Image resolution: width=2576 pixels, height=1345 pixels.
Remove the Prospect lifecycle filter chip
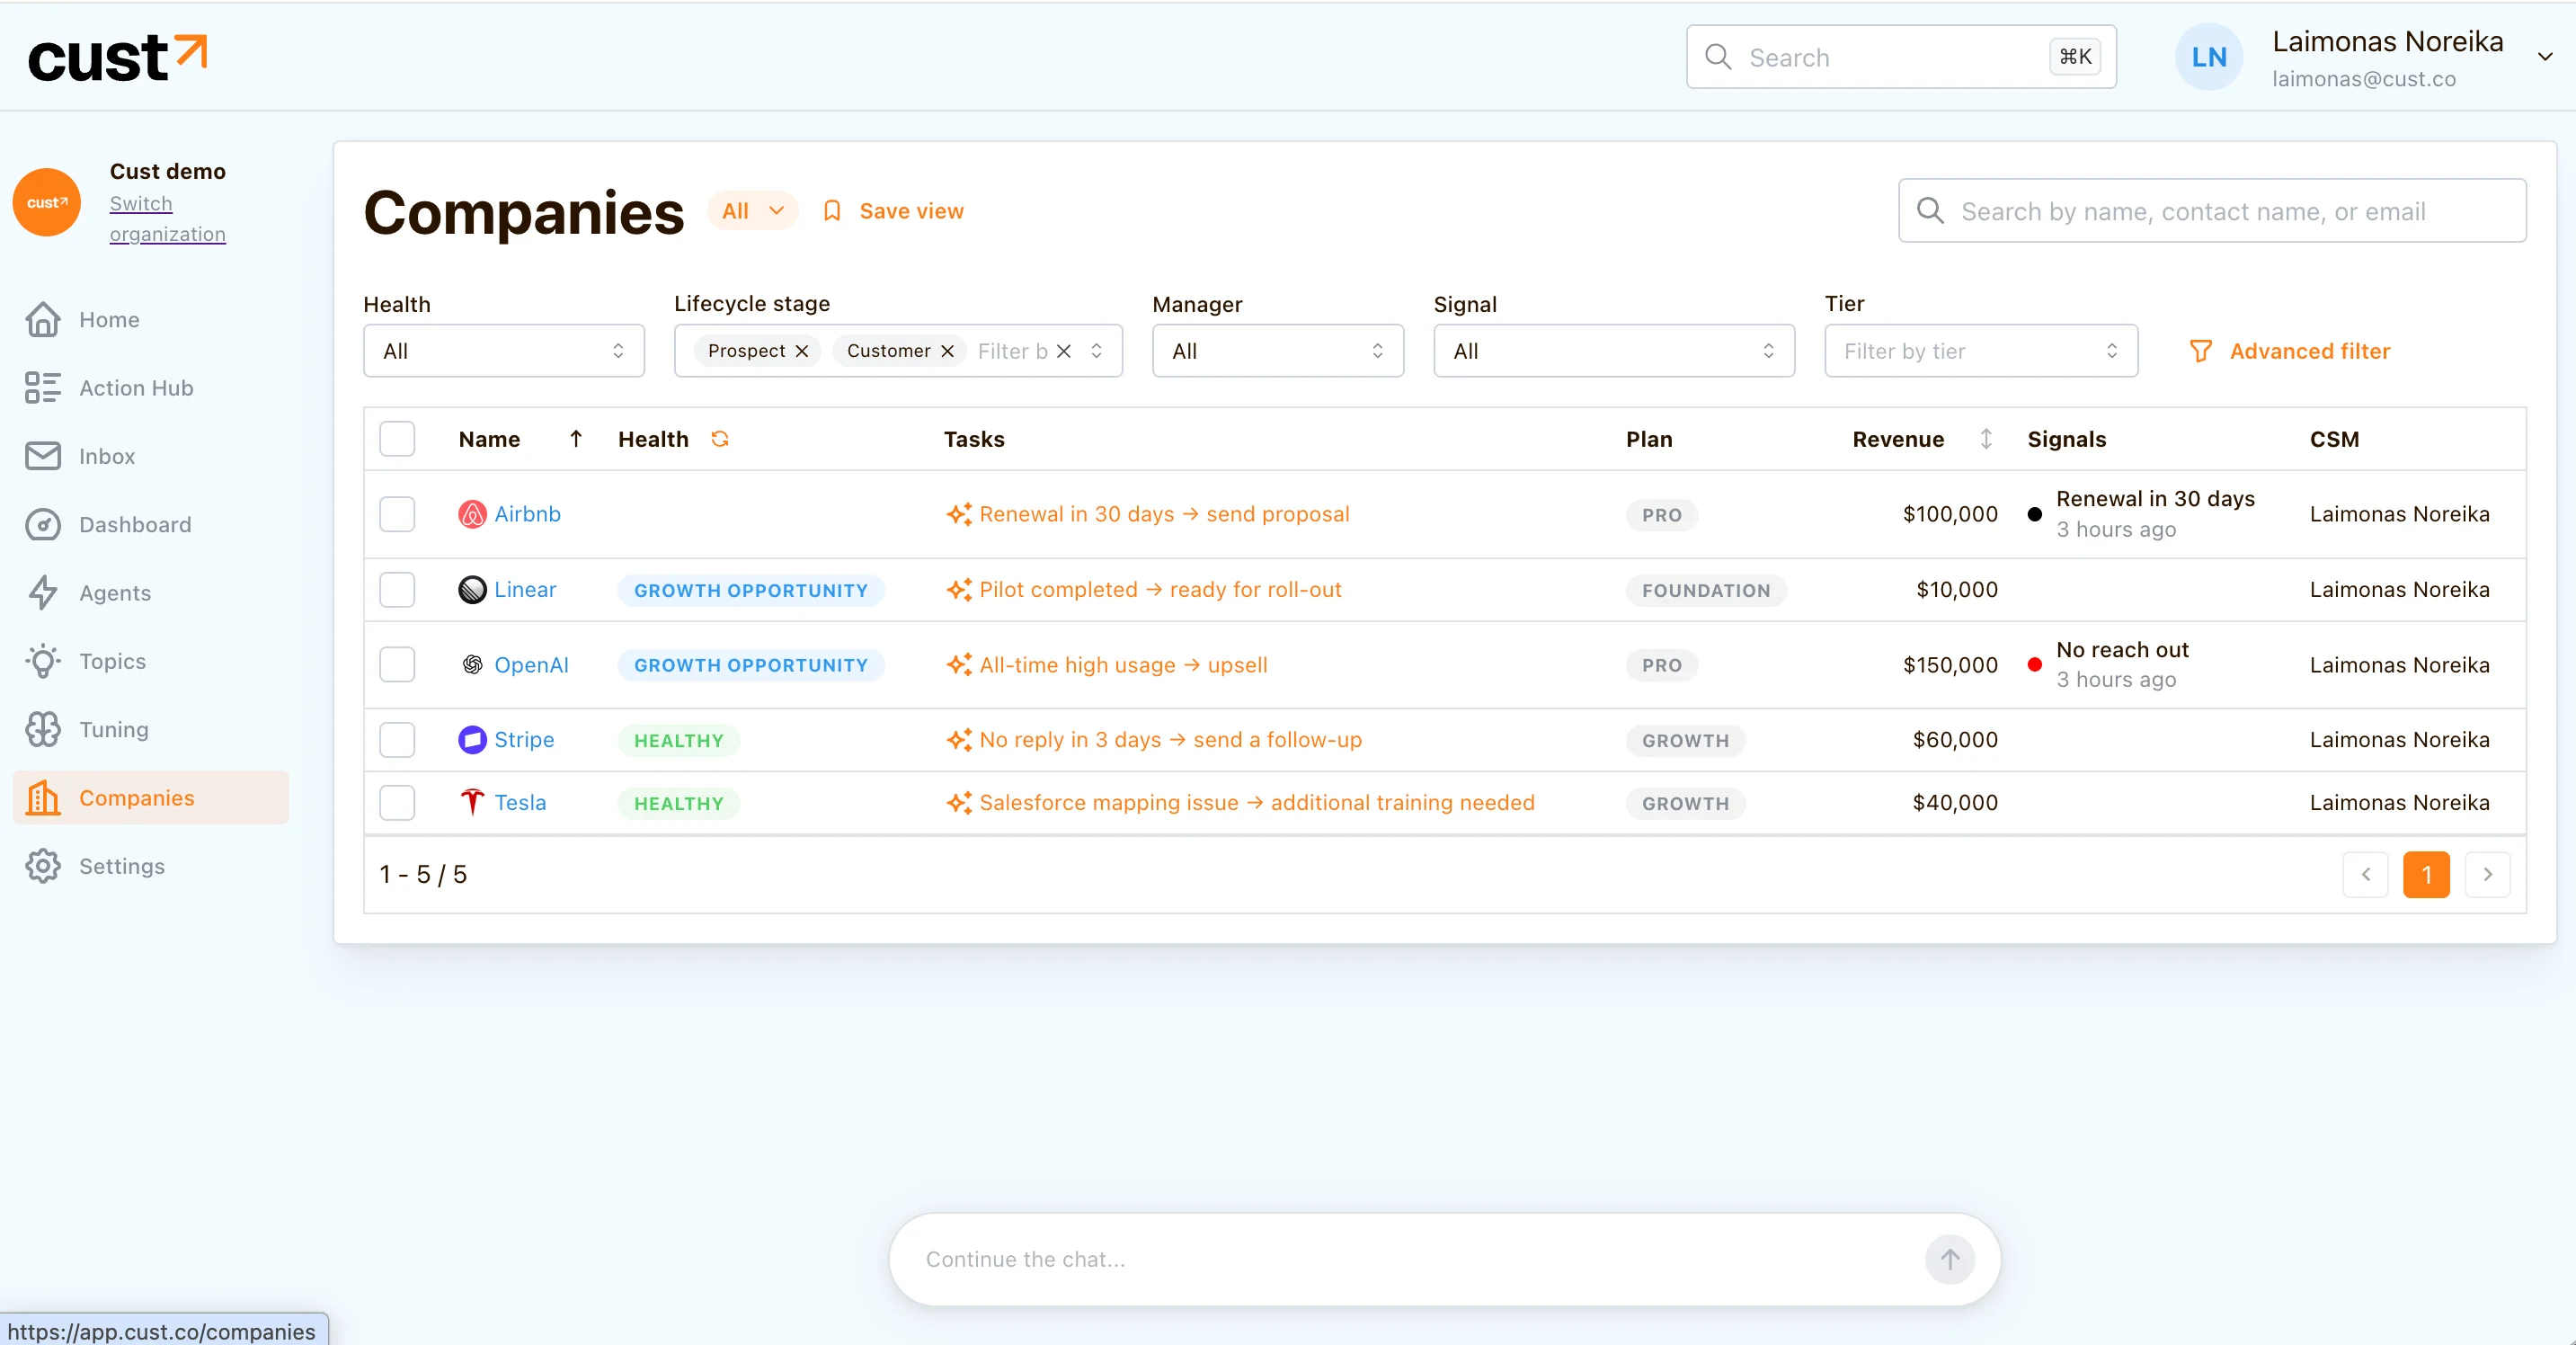click(802, 351)
